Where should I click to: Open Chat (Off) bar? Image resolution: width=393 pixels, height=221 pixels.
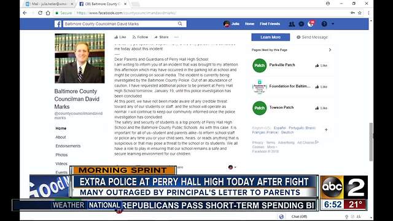tap(299, 217)
